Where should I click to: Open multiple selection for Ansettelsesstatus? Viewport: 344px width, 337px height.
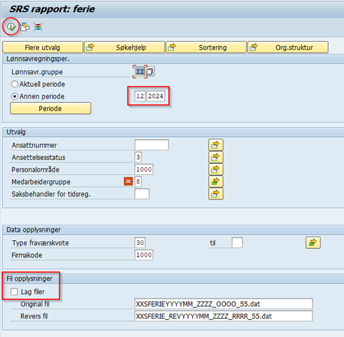coord(215,157)
